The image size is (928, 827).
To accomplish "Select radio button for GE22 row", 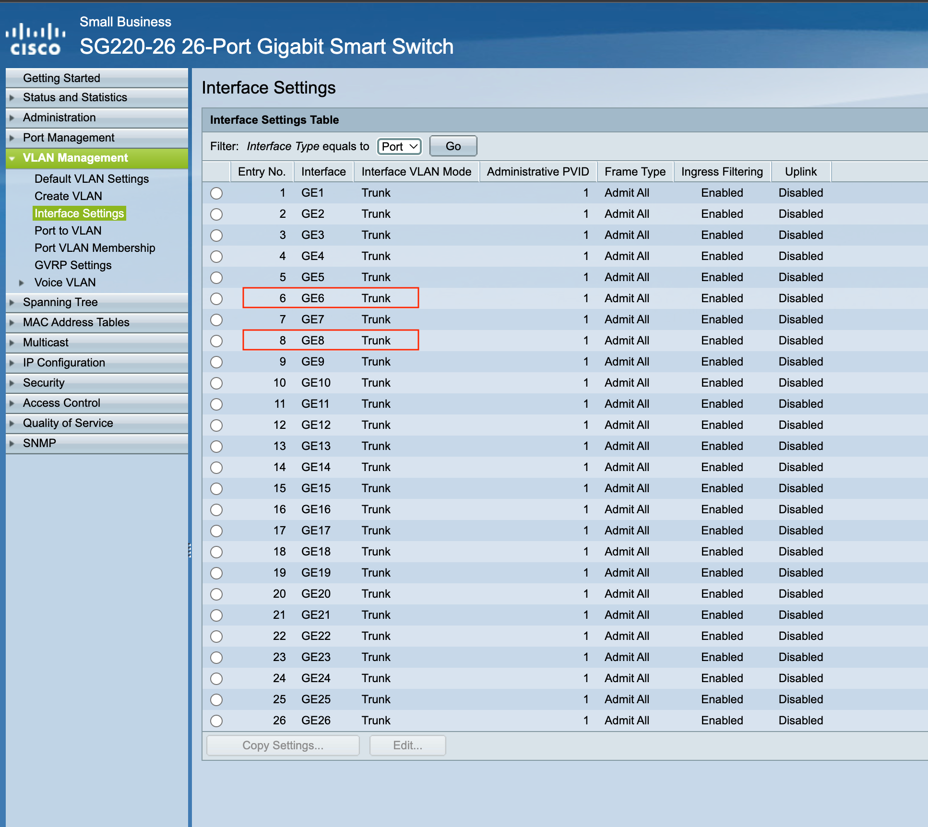I will click(x=216, y=637).
